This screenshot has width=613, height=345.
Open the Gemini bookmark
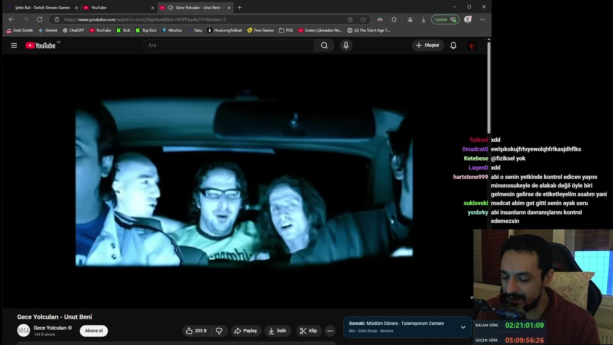48,30
